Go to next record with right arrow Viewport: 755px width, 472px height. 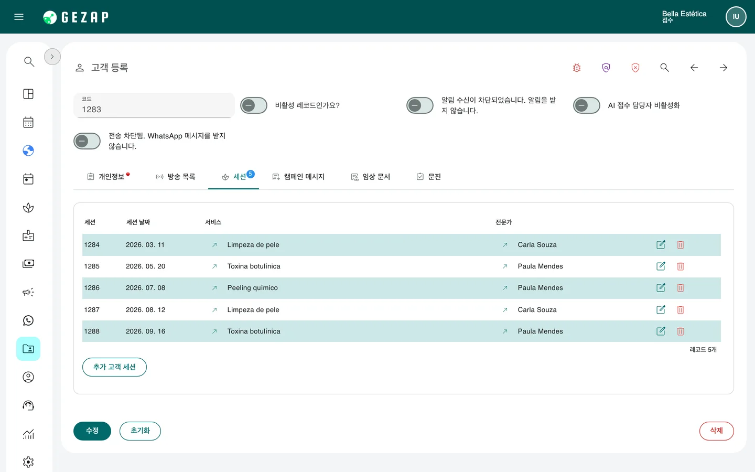724,68
